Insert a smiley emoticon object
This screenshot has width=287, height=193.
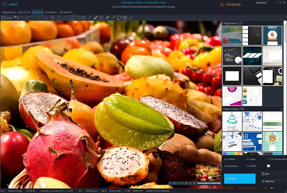(x=125, y=18)
